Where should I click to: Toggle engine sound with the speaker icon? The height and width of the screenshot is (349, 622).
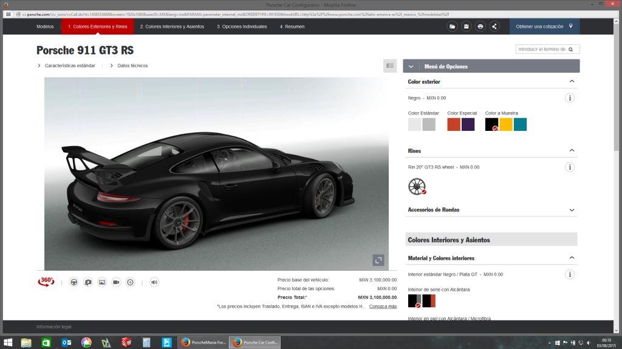point(154,282)
